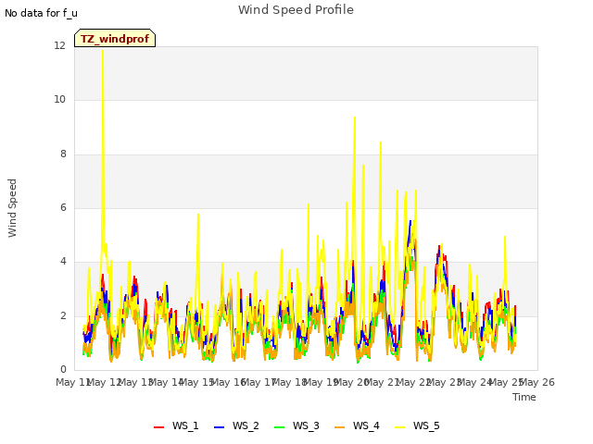Click the green WS_3 legend swatch

coord(280,427)
